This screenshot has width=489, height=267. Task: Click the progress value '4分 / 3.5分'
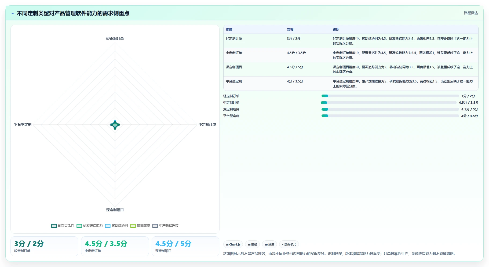point(469,116)
